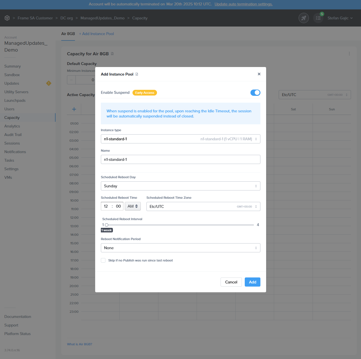Click the document icon next to Capacity for Air 8GB
This screenshot has width=361, height=359.
(112, 54)
